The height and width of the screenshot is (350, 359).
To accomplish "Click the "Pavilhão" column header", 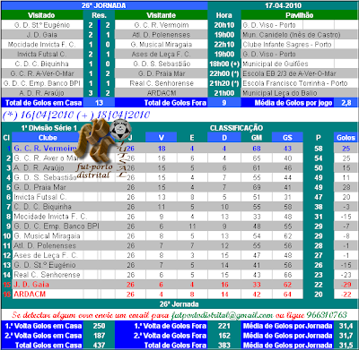I will point(299,15).
